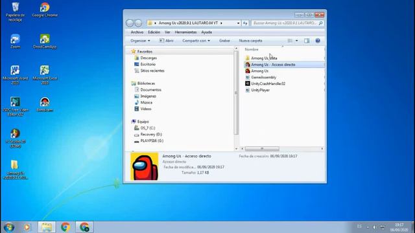Open the view options dropdown arrow
Viewport: 415px width, 233px height.
coord(297,41)
